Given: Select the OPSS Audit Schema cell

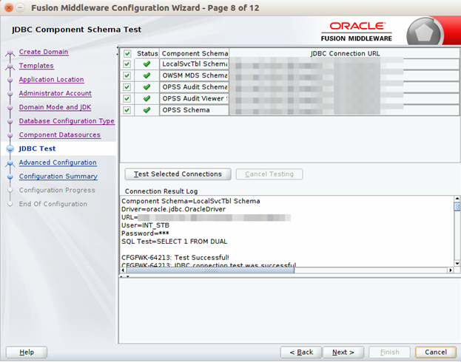Looking at the screenshot, I should pos(195,87).
